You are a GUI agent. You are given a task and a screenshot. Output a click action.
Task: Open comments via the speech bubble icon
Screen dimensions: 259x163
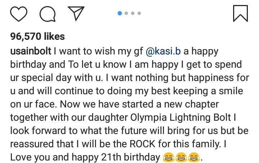(x=47, y=14)
